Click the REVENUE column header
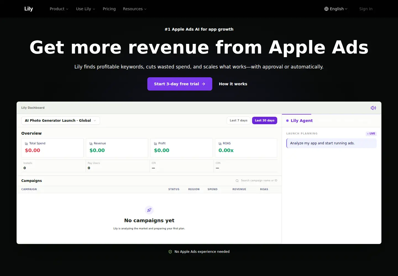The width and height of the screenshot is (398, 276). click(x=239, y=189)
